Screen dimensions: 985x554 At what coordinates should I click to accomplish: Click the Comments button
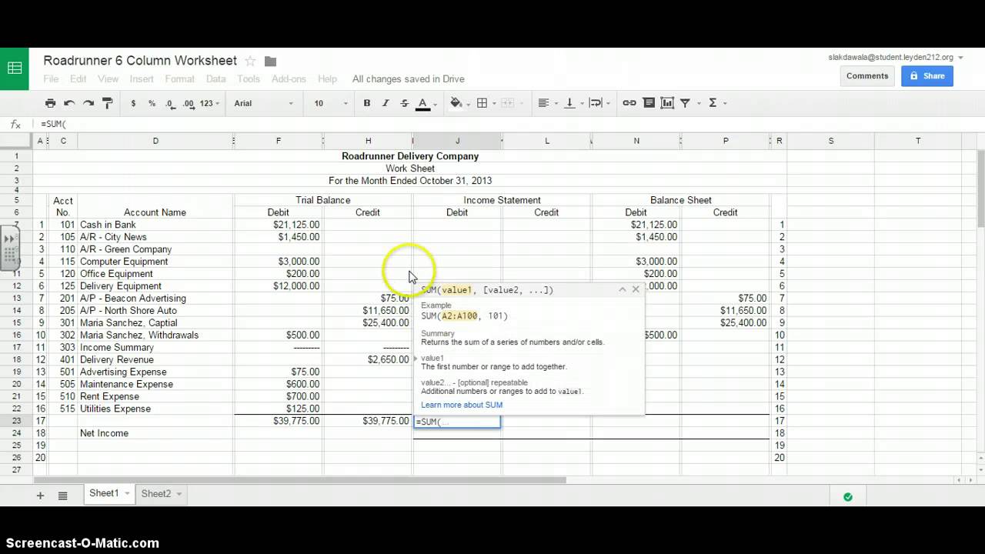click(867, 75)
